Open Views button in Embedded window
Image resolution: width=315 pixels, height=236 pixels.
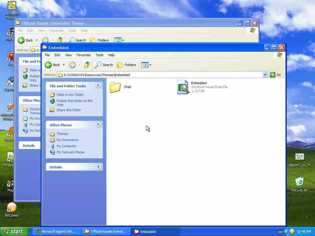[x=145, y=65]
